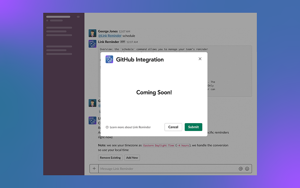Viewport: 300px width, 188px height.
Task: Open Learn more about Link Reminder link
Action: click(x=130, y=127)
